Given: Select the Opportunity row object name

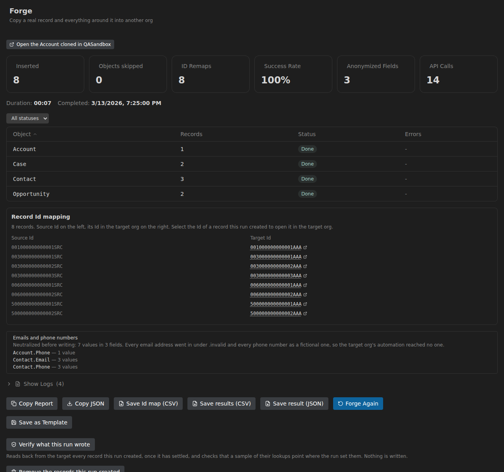Looking at the screenshot, I should [31, 194].
